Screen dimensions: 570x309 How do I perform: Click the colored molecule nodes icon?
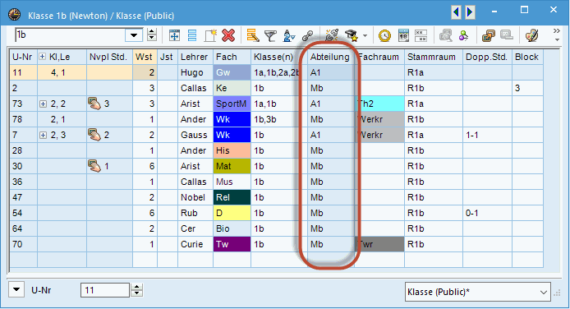tap(463, 35)
